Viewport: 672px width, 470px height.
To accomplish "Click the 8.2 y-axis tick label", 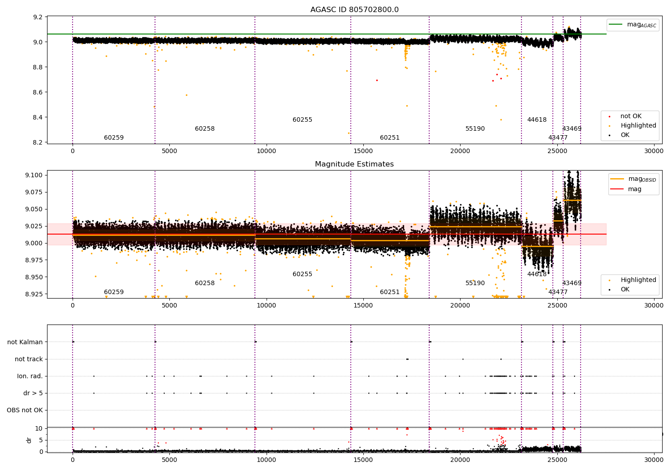I will (x=38, y=142).
